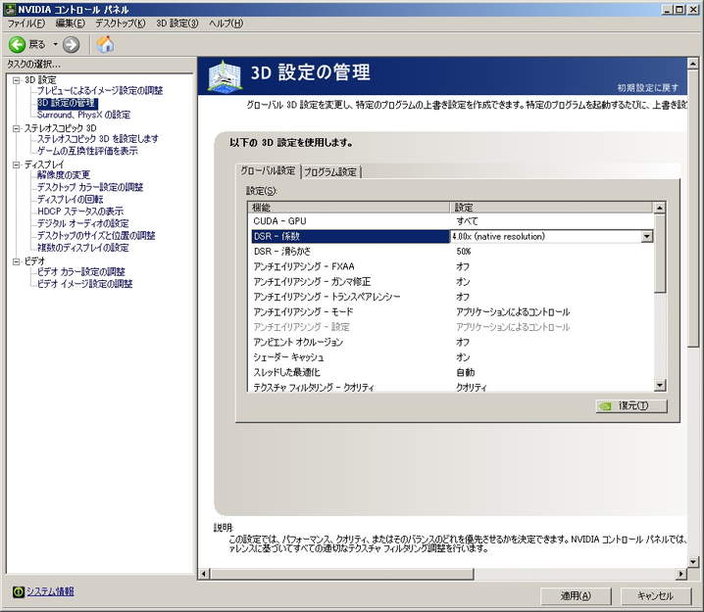Collapse the ディスプレイ tree node
The height and width of the screenshot is (612, 704).
point(16,165)
